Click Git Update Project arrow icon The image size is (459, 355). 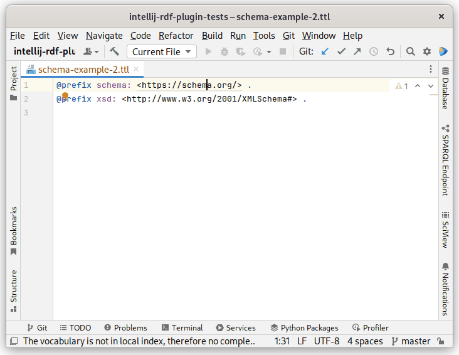325,52
